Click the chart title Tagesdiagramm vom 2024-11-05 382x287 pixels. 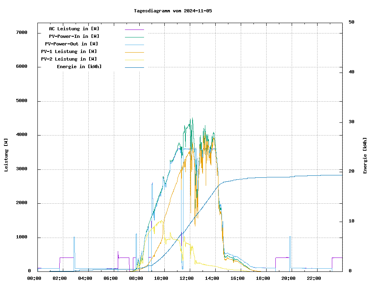pyautogui.click(x=173, y=11)
